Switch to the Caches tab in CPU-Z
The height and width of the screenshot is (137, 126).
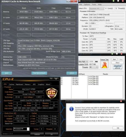12,84
